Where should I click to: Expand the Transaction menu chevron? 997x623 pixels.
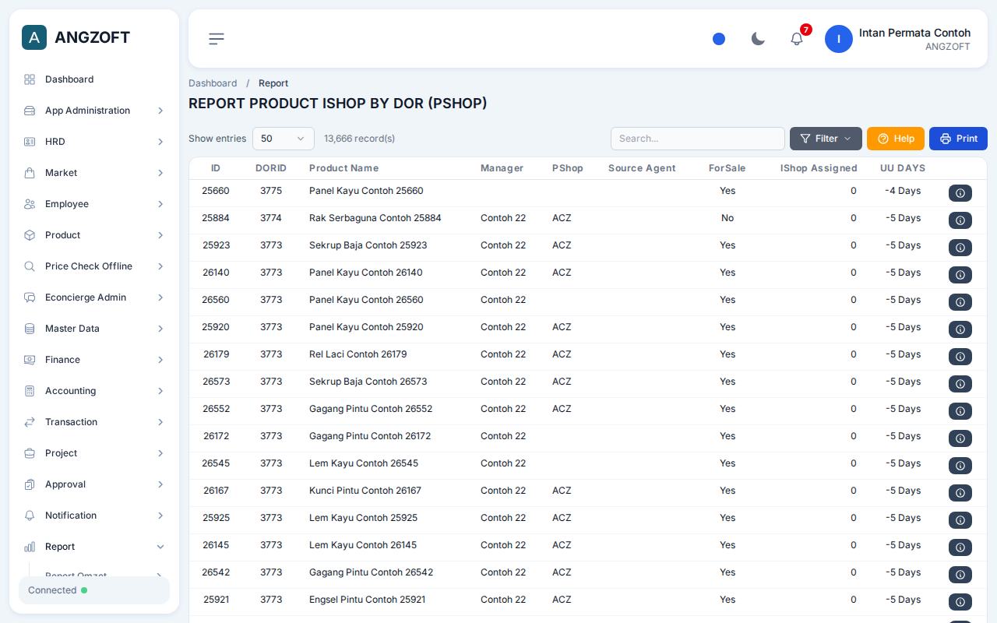pyautogui.click(x=160, y=422)
